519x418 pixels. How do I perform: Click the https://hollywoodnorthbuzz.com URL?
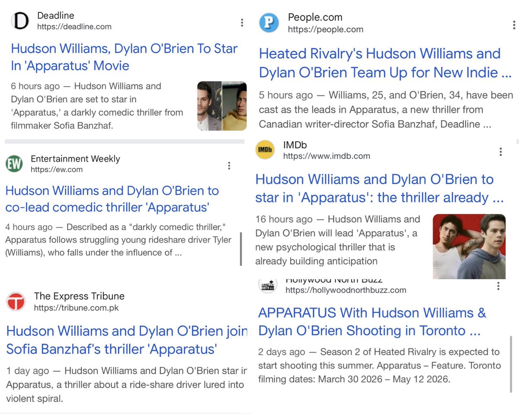point(346,290)
